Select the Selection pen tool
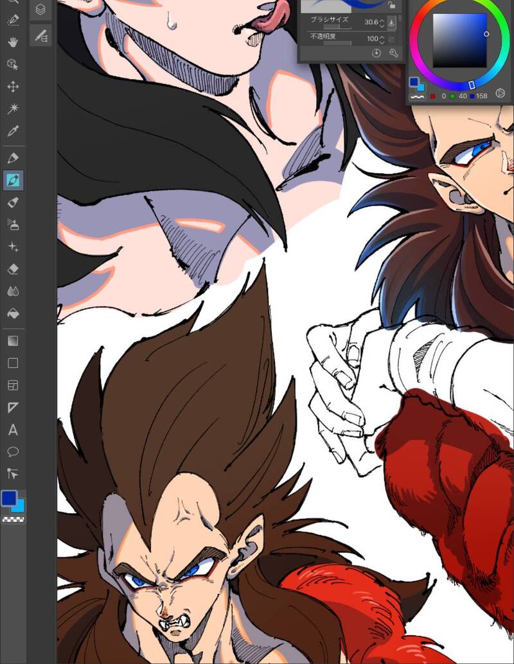Viewport: 514px width, 664px height. pos(13,20)
